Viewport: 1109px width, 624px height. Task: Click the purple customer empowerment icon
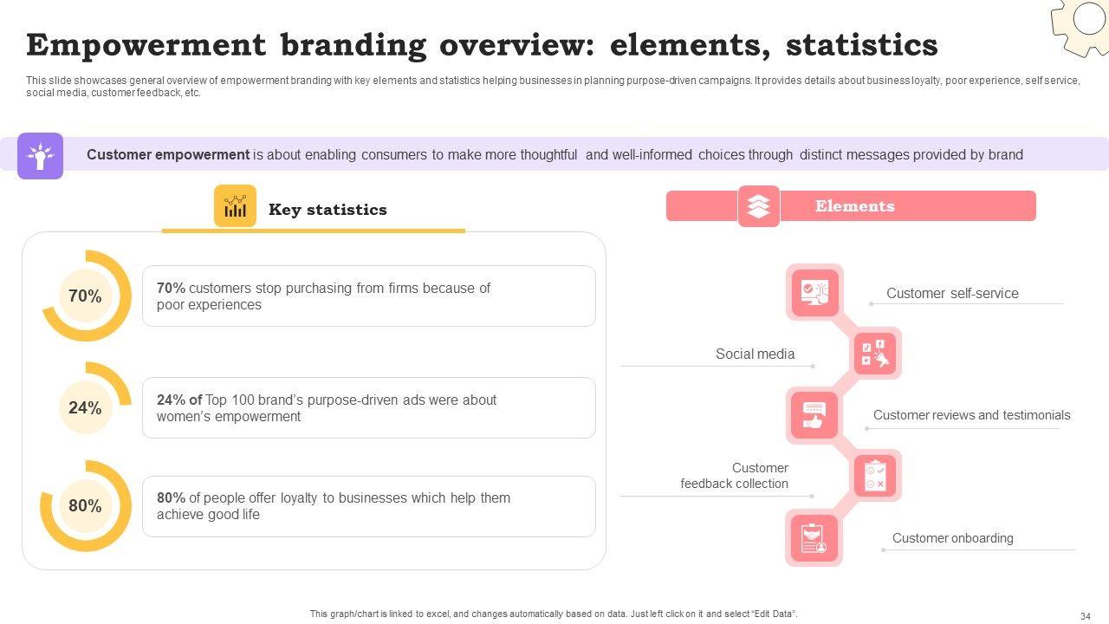point(40,156)
